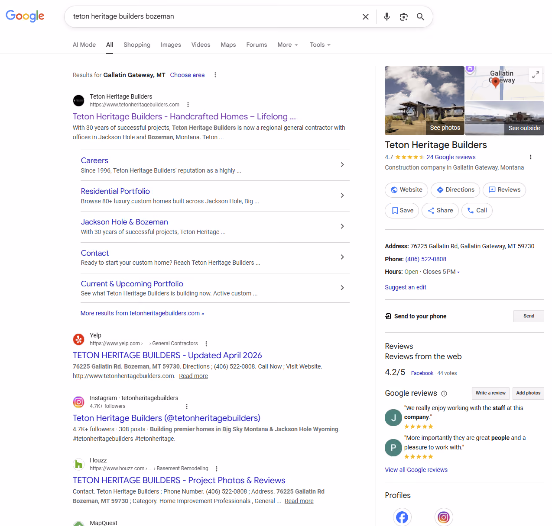Expand the Contact sitelink chevron
552x526 pixels.
pos(342,257)
